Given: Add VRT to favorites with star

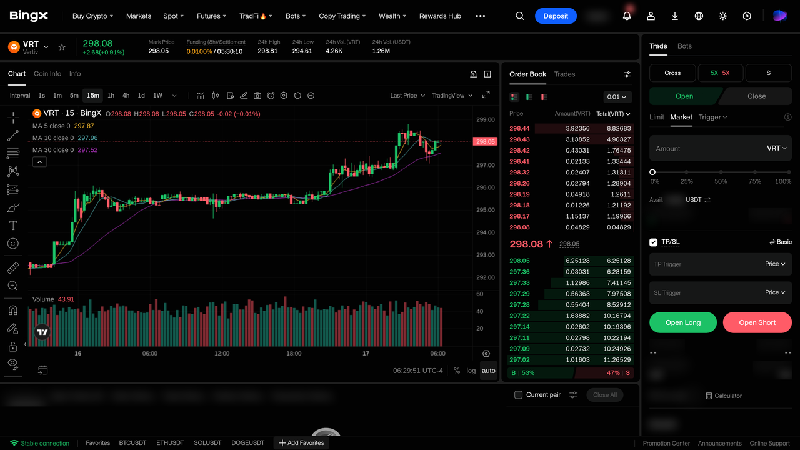Looking at the screenshot, I should point(62,47).
